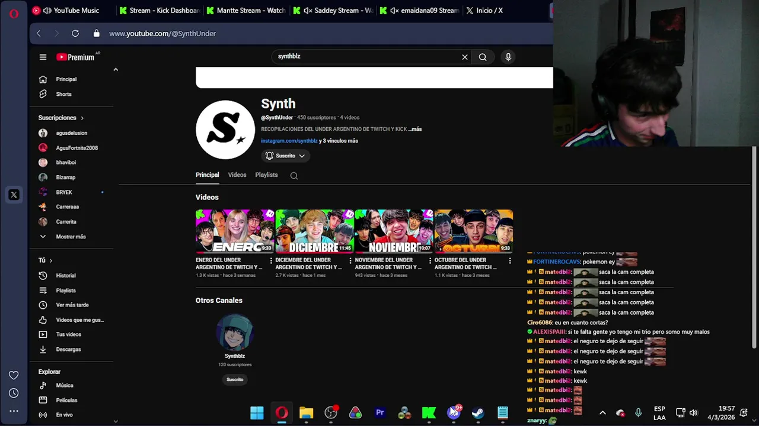Open the YouTube guide hamburger menu

click(x=43, y=57)
